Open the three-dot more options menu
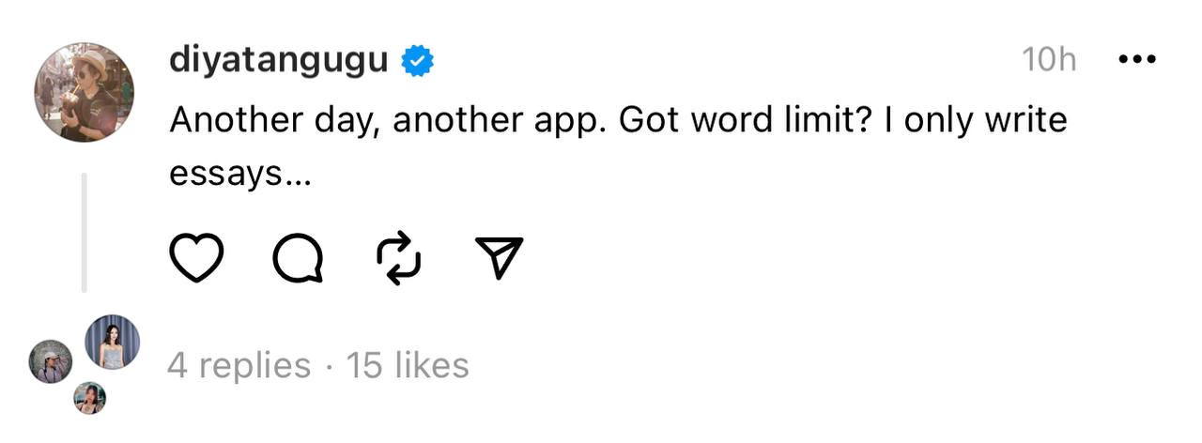Screen dimensions: 1202x443 [x=1137, y=59]
